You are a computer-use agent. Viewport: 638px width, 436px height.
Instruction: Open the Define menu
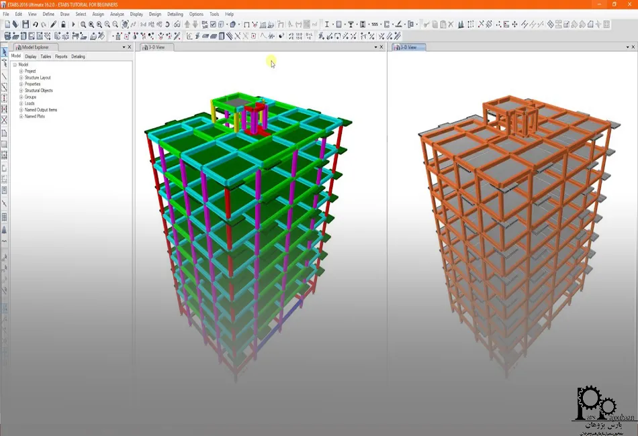point(48,14)
